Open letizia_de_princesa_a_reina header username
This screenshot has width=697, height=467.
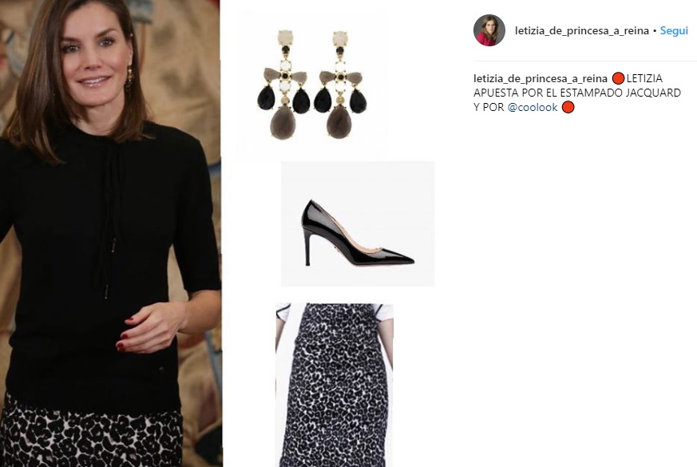582,30
